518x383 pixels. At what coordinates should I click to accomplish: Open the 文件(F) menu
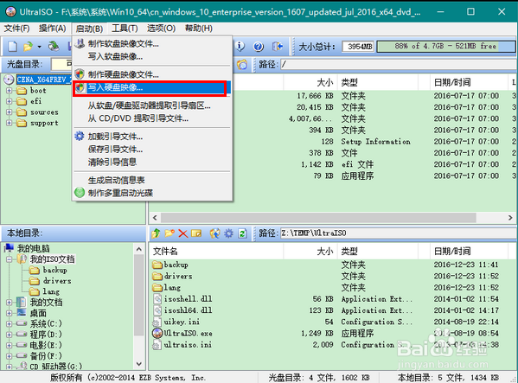pos(16,29)
